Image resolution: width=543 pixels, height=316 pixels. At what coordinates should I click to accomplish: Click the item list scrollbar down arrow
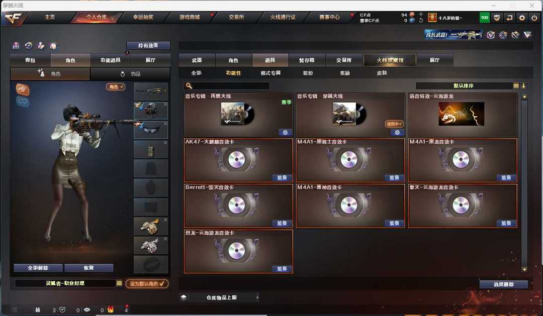pyautogui.click(x=524, y=269)
